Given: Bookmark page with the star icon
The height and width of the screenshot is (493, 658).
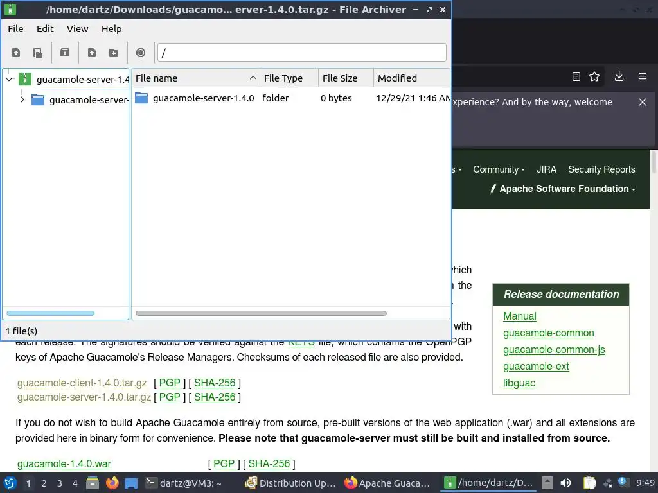Looking at the screenshot, I should click(x=594, y=76).
